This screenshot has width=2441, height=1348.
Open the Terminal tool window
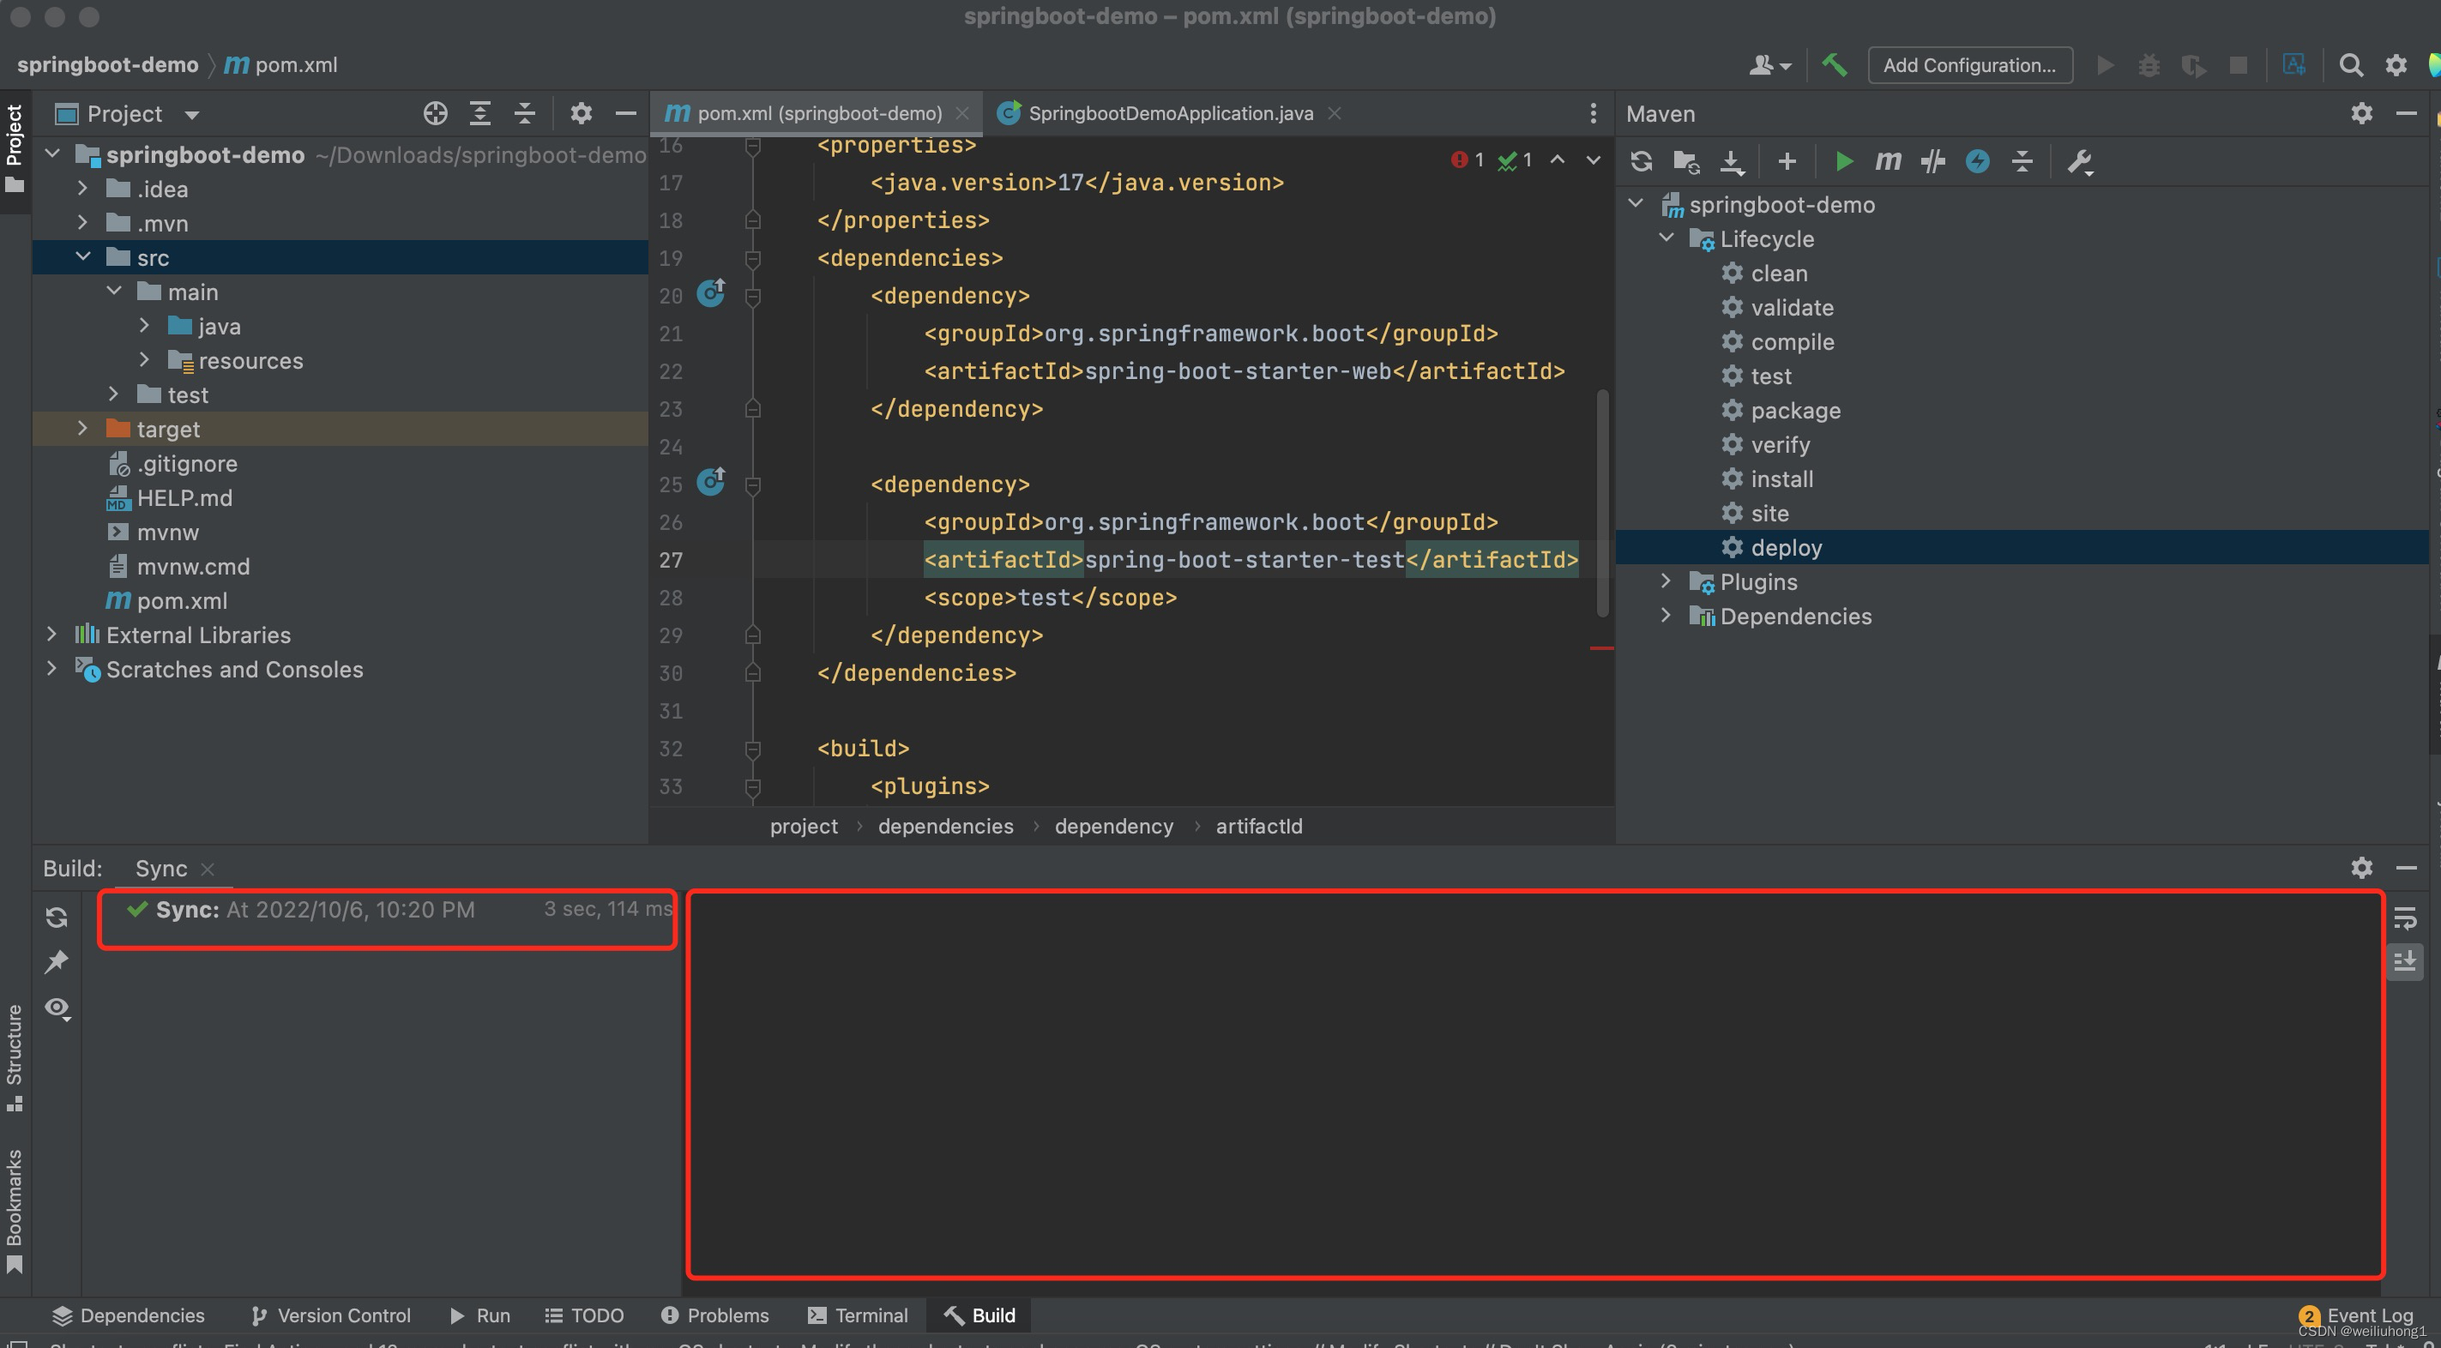click(858, 1315)
